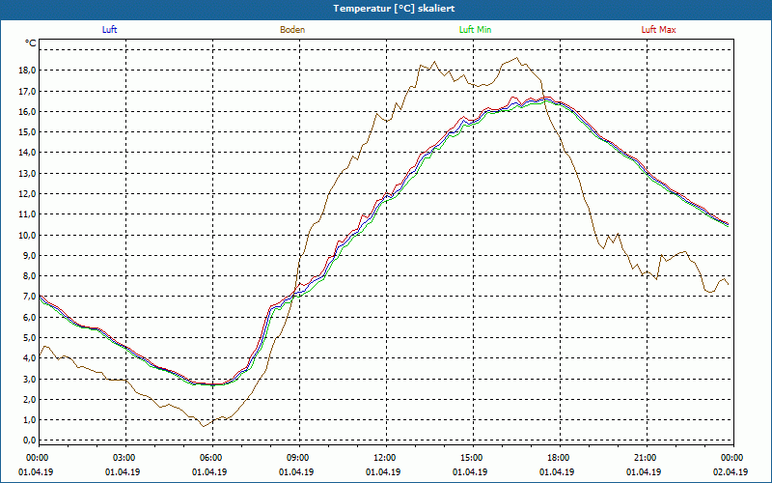Click the 09:00 time axis label
This screenshot has height=483, width=772.
tap(297, 458)
